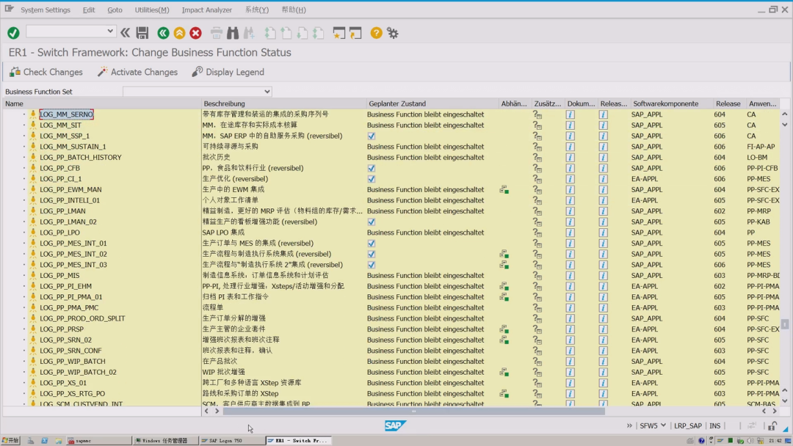Open the command field dropdown arrow
The image size is (793, 446).
point(109,32)
